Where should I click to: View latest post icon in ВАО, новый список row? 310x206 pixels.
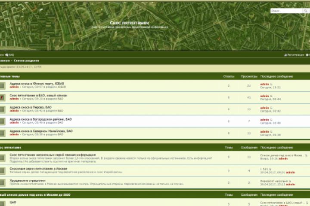click(271, 96)
